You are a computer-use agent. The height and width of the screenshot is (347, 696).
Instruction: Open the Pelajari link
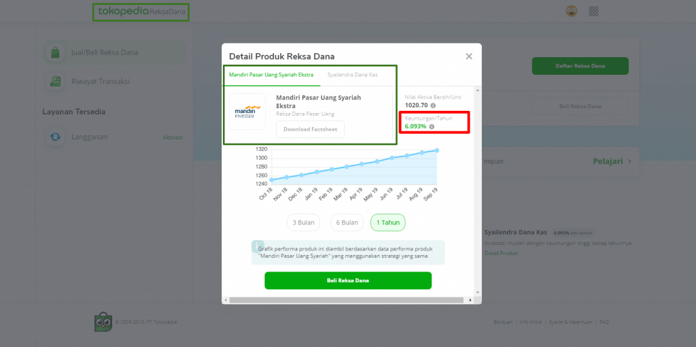(x=608, y=161)
